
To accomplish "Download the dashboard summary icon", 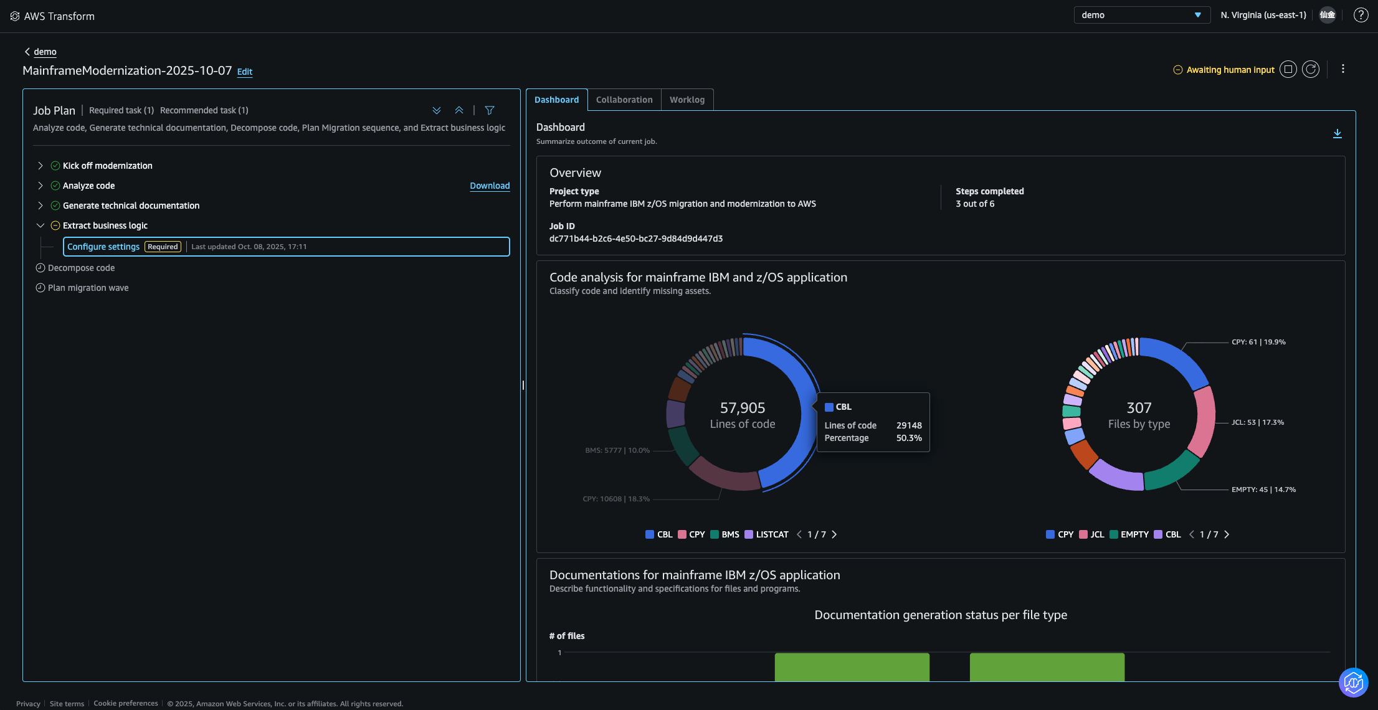I will coord(1337,134).
